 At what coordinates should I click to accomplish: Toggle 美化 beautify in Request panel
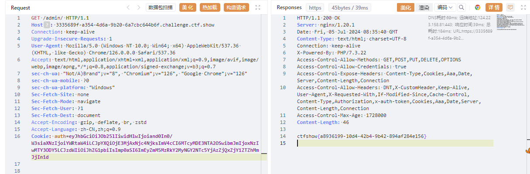pos(188,7)
